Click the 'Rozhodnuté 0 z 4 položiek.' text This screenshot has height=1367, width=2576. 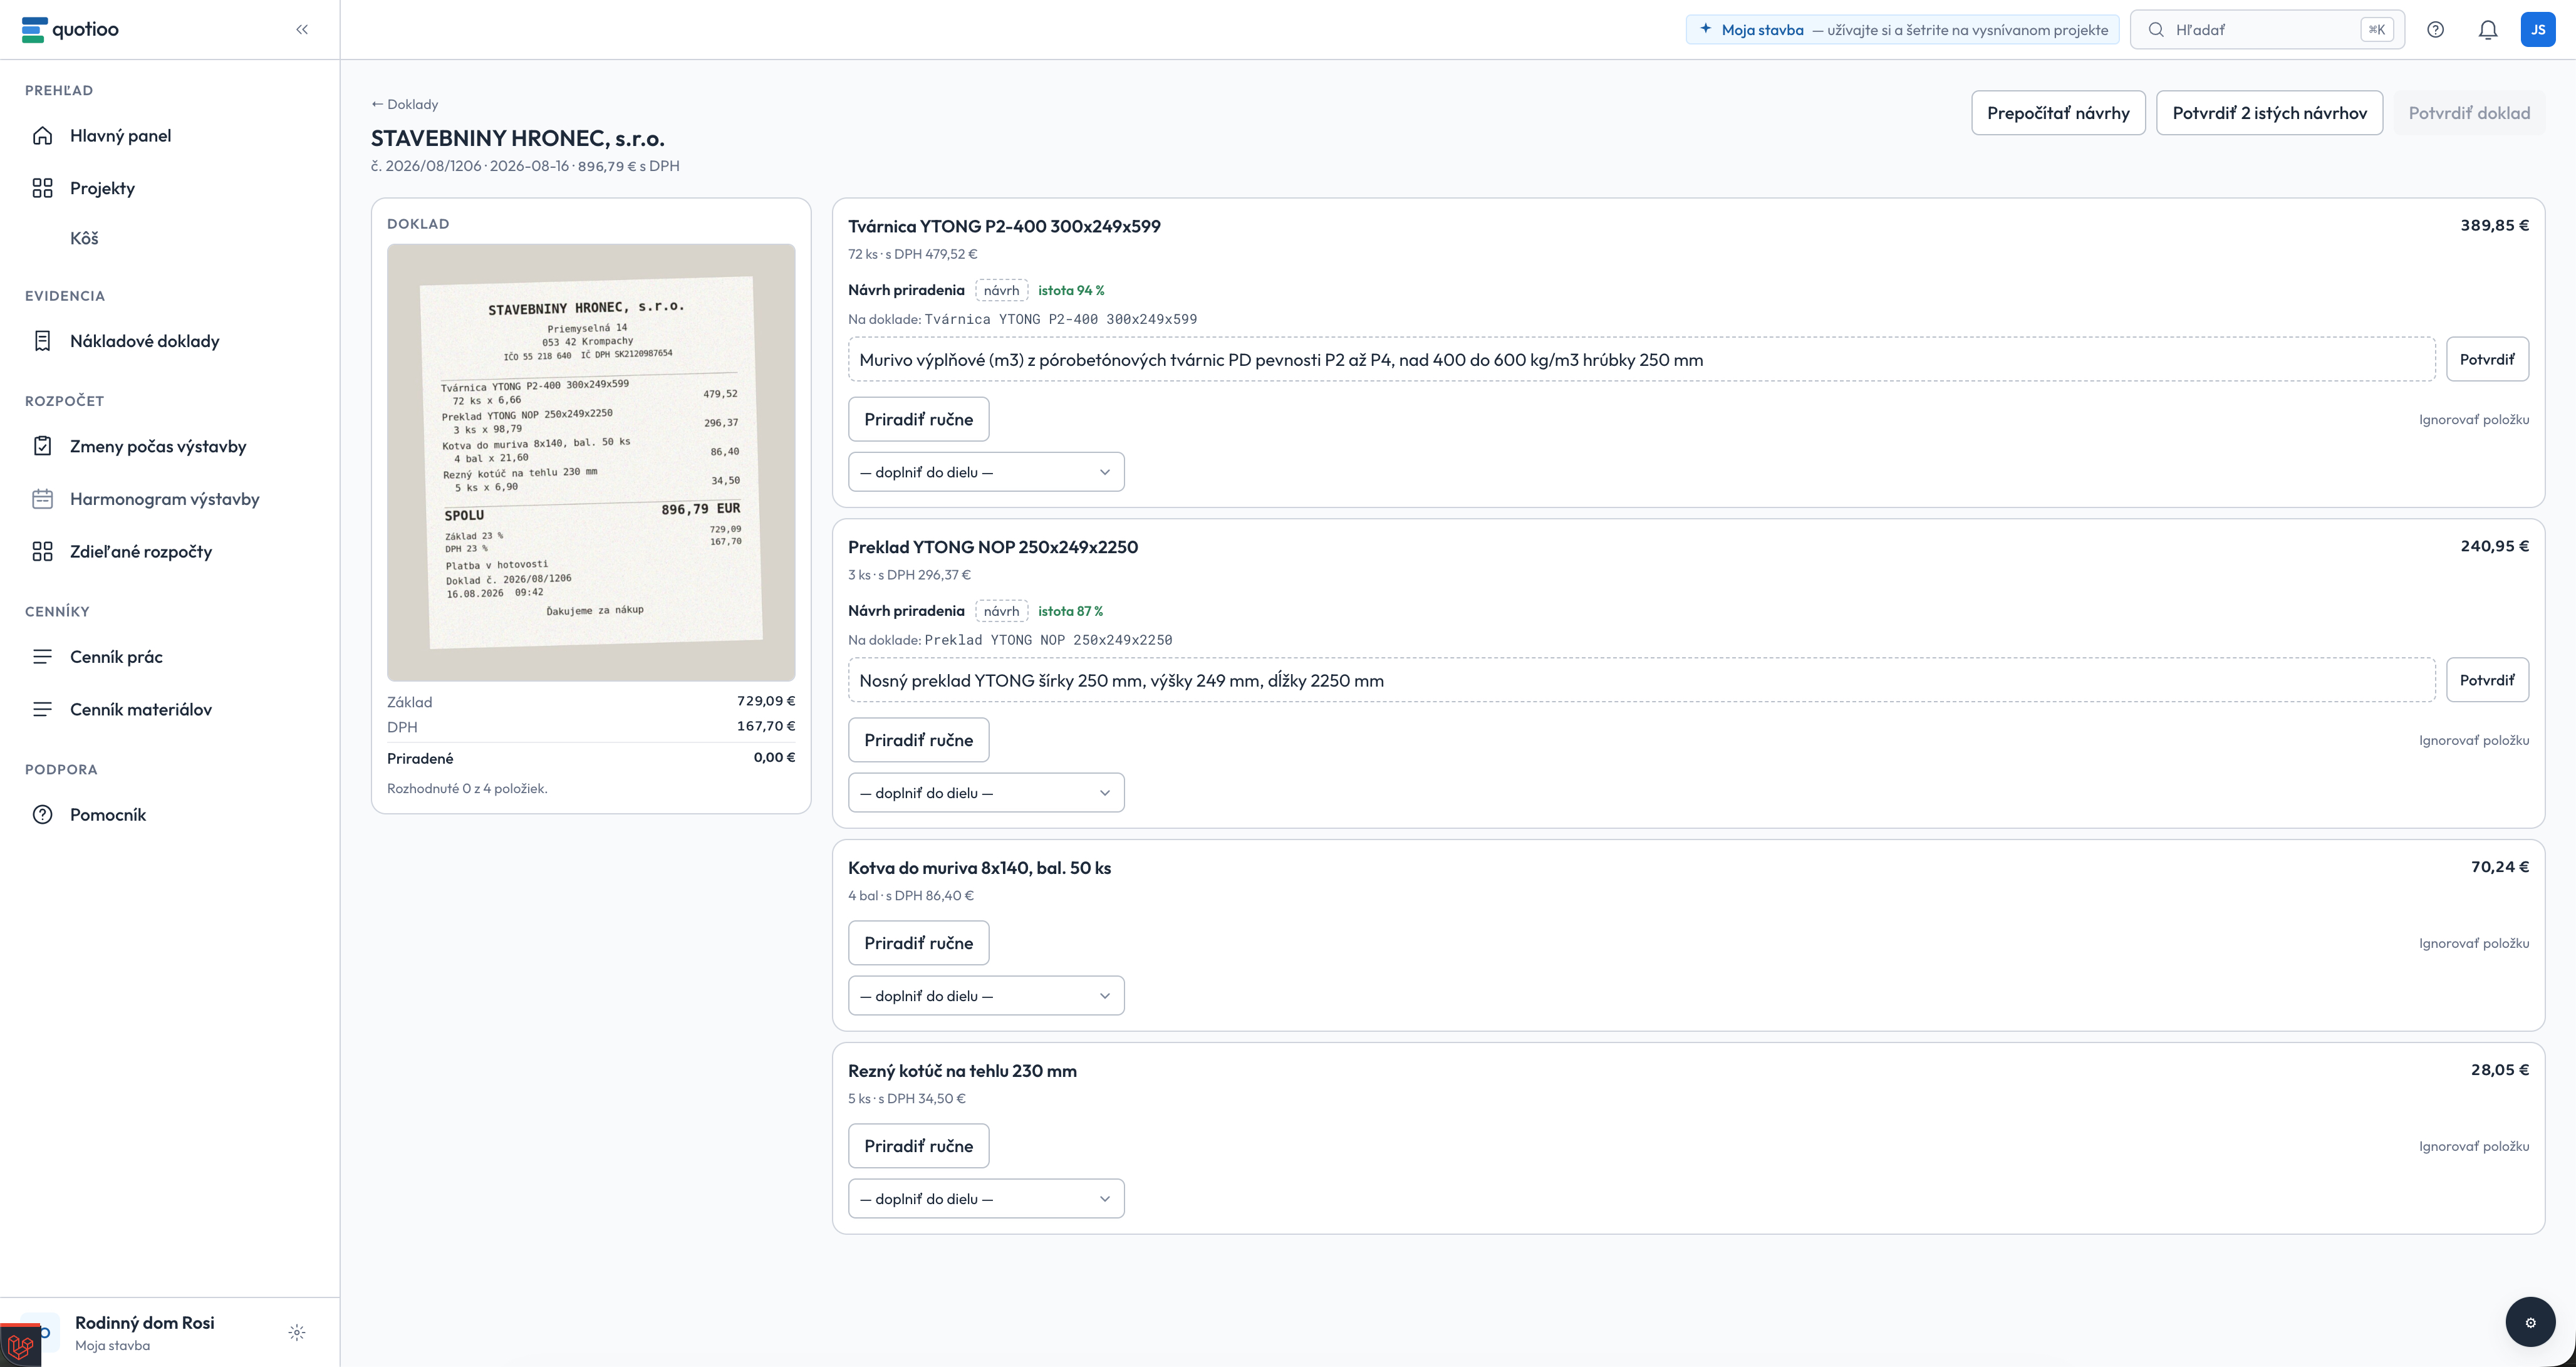coord(467,788)
